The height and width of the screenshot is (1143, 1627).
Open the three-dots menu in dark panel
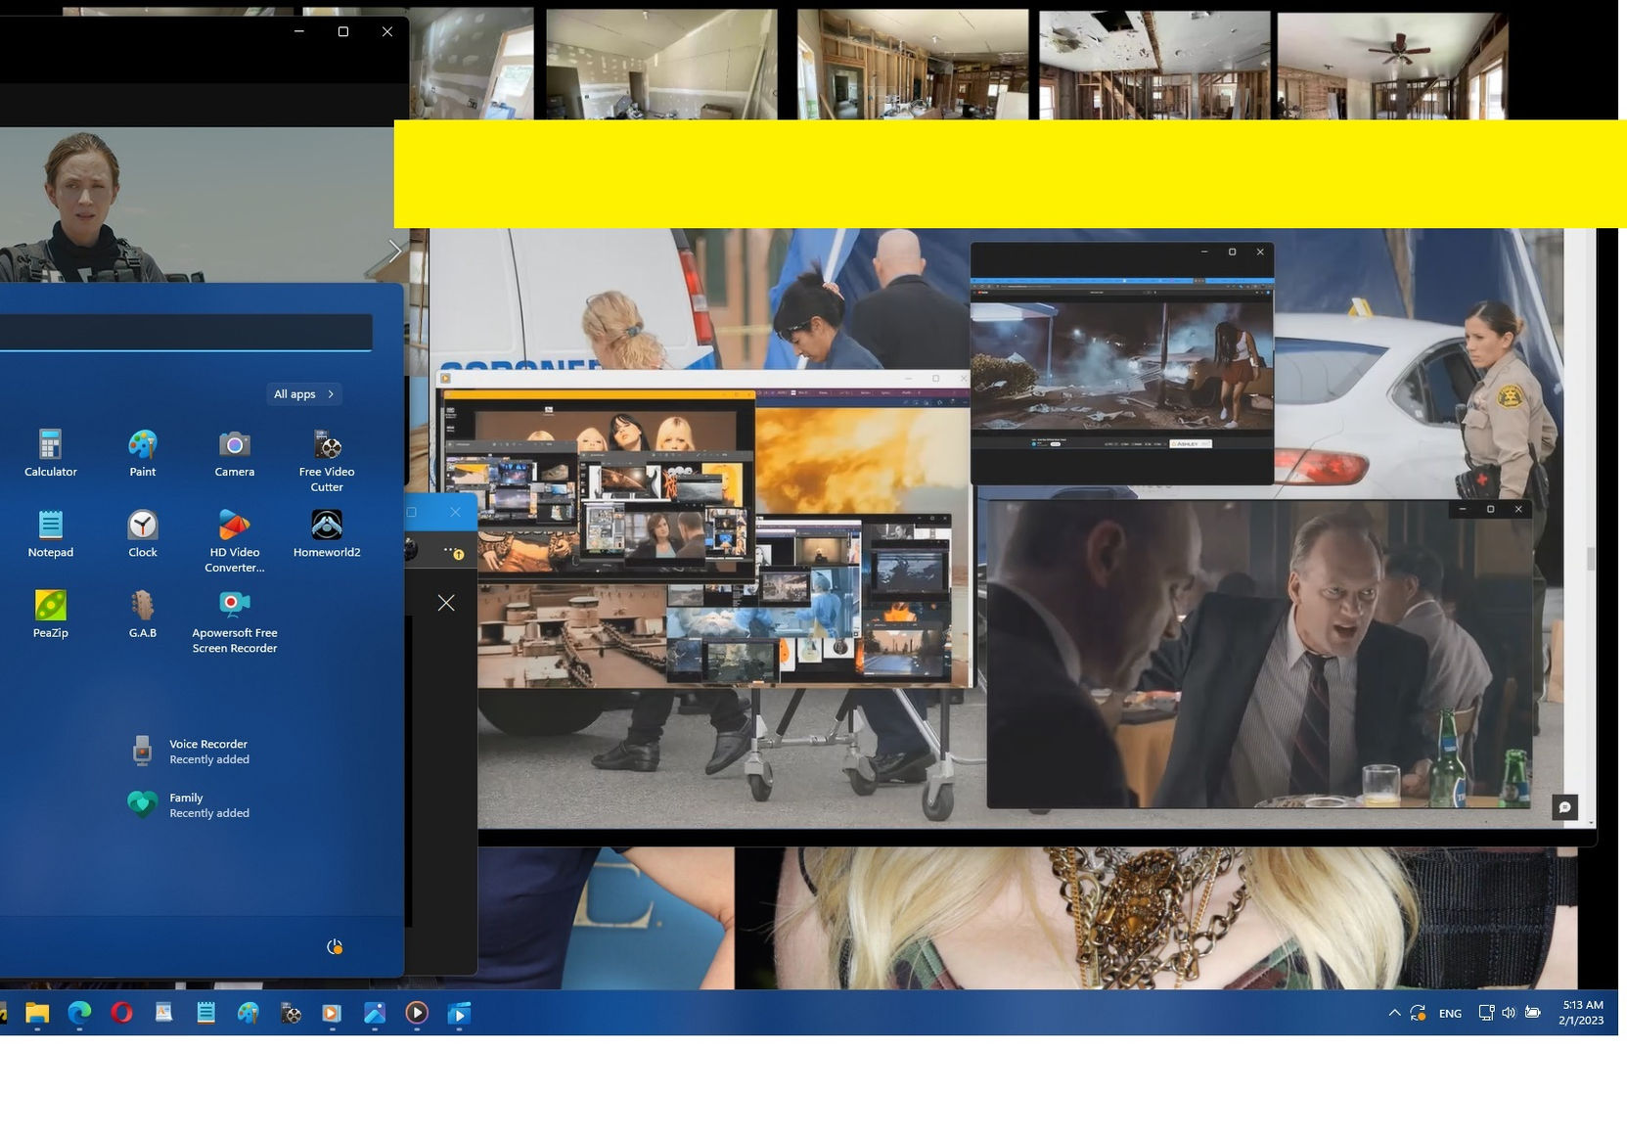coord(452,551)
